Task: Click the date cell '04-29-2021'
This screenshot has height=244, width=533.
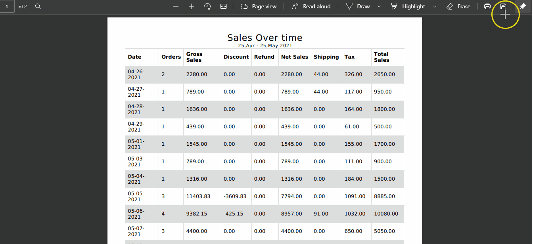Action: pyautogui.click(x=136, y=127)
